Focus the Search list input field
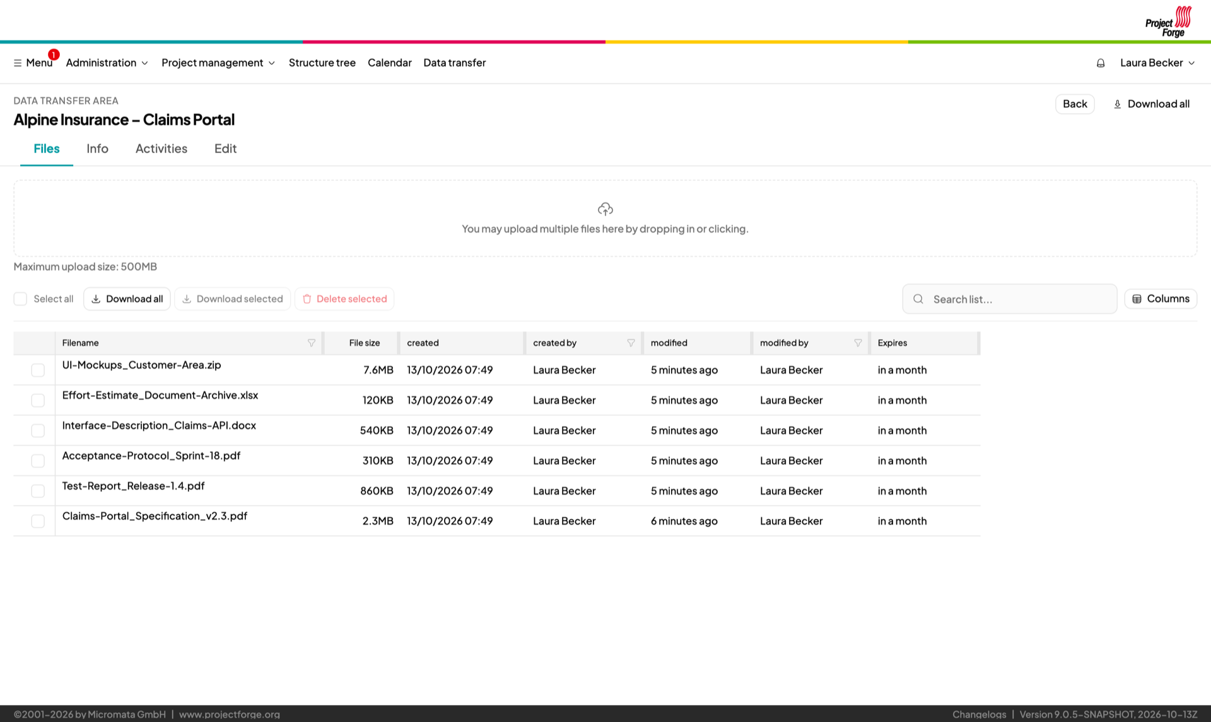This screenshot has height=722, width=1211. pos(1010,299)
